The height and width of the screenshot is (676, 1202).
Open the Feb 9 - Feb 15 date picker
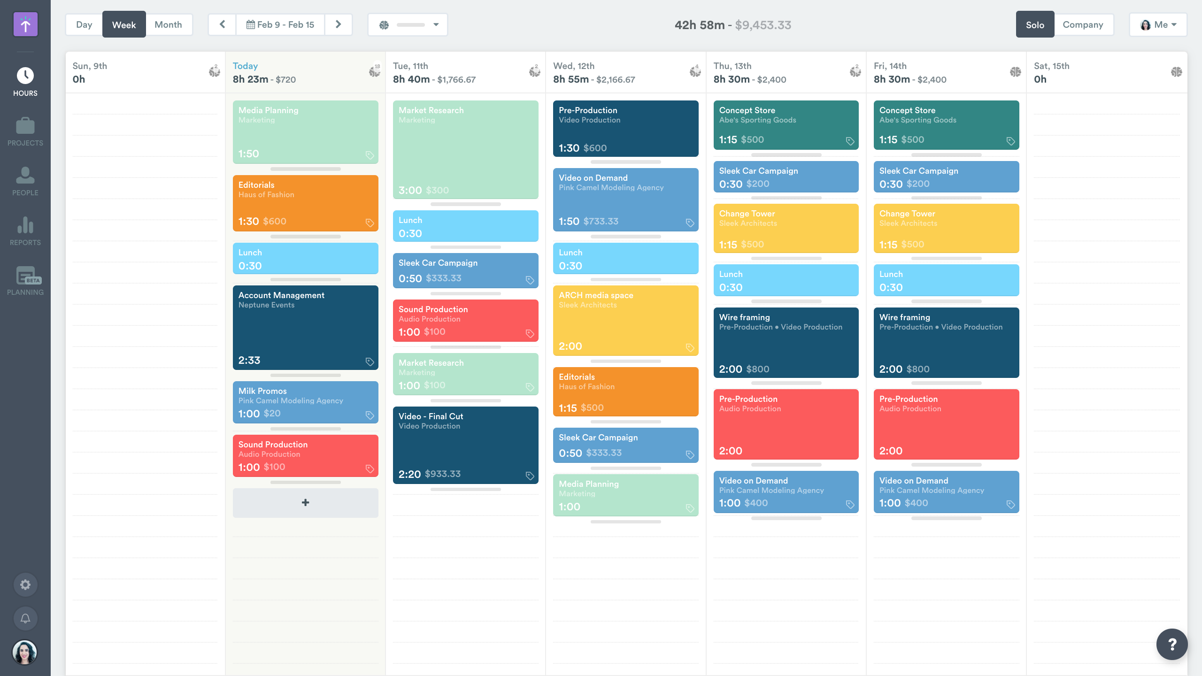point(280,24)
